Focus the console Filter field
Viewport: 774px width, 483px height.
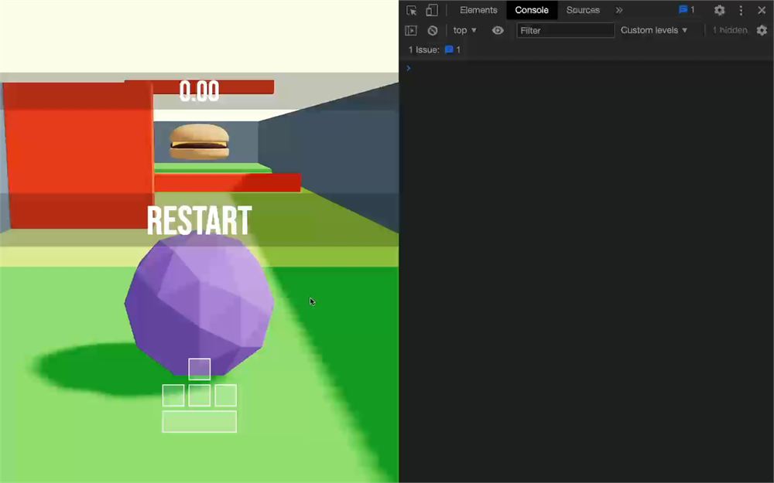pyautogui.click(x=565, y=31)
